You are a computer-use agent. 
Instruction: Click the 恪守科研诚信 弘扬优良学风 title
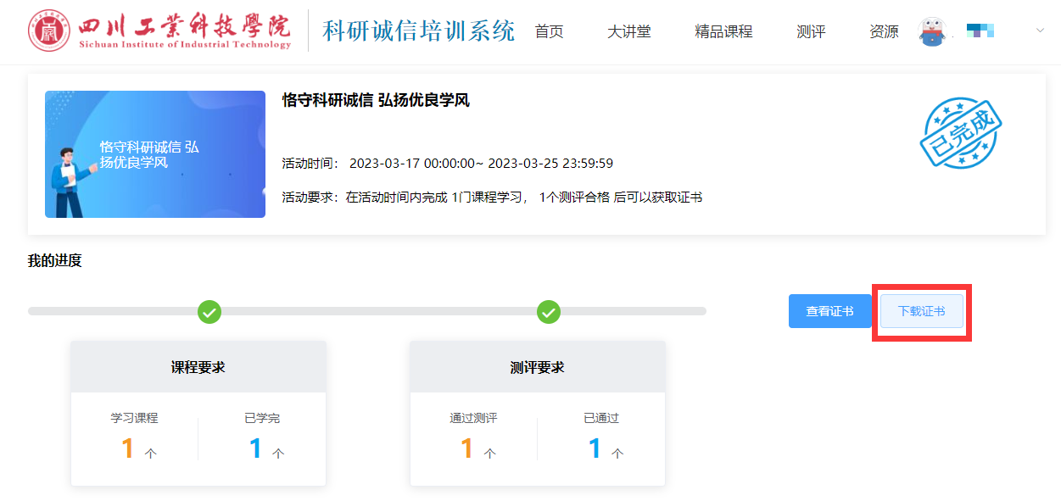coord(376,101)
